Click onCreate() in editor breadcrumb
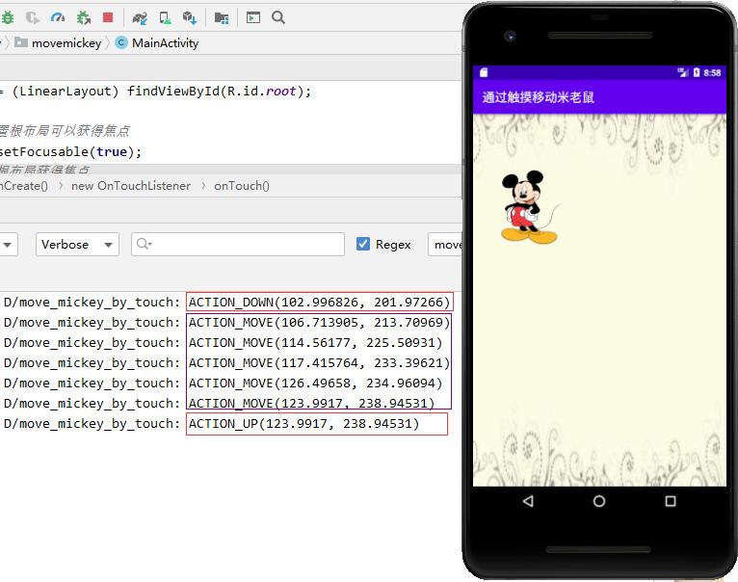The height and width of the screenshot is (582, 738). click(23, 186)
